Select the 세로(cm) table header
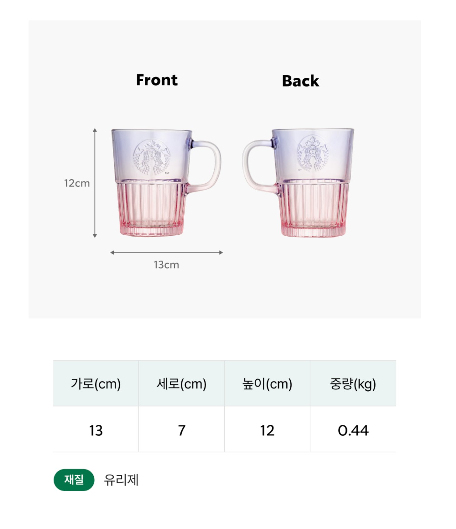This screenshot has height=529, width=456. (x=181, y=383)
